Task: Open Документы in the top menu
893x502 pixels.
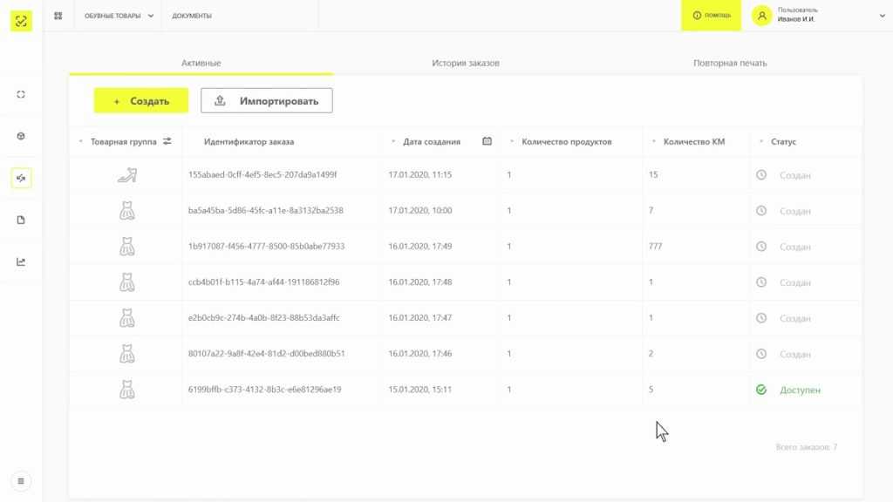Action: pos(192,16)
